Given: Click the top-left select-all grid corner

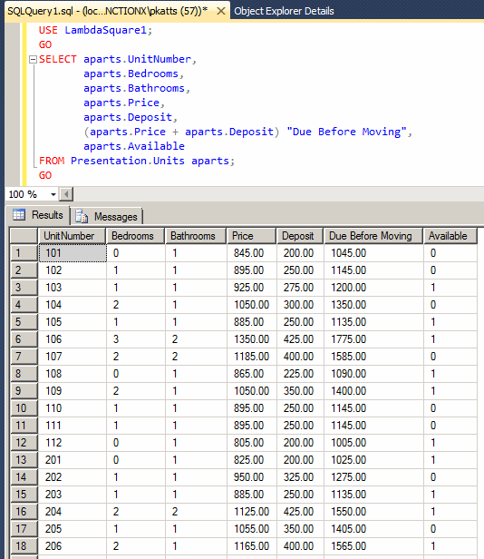Looking at the screenshot, I should pyautogui.click(x=24, y=236).
